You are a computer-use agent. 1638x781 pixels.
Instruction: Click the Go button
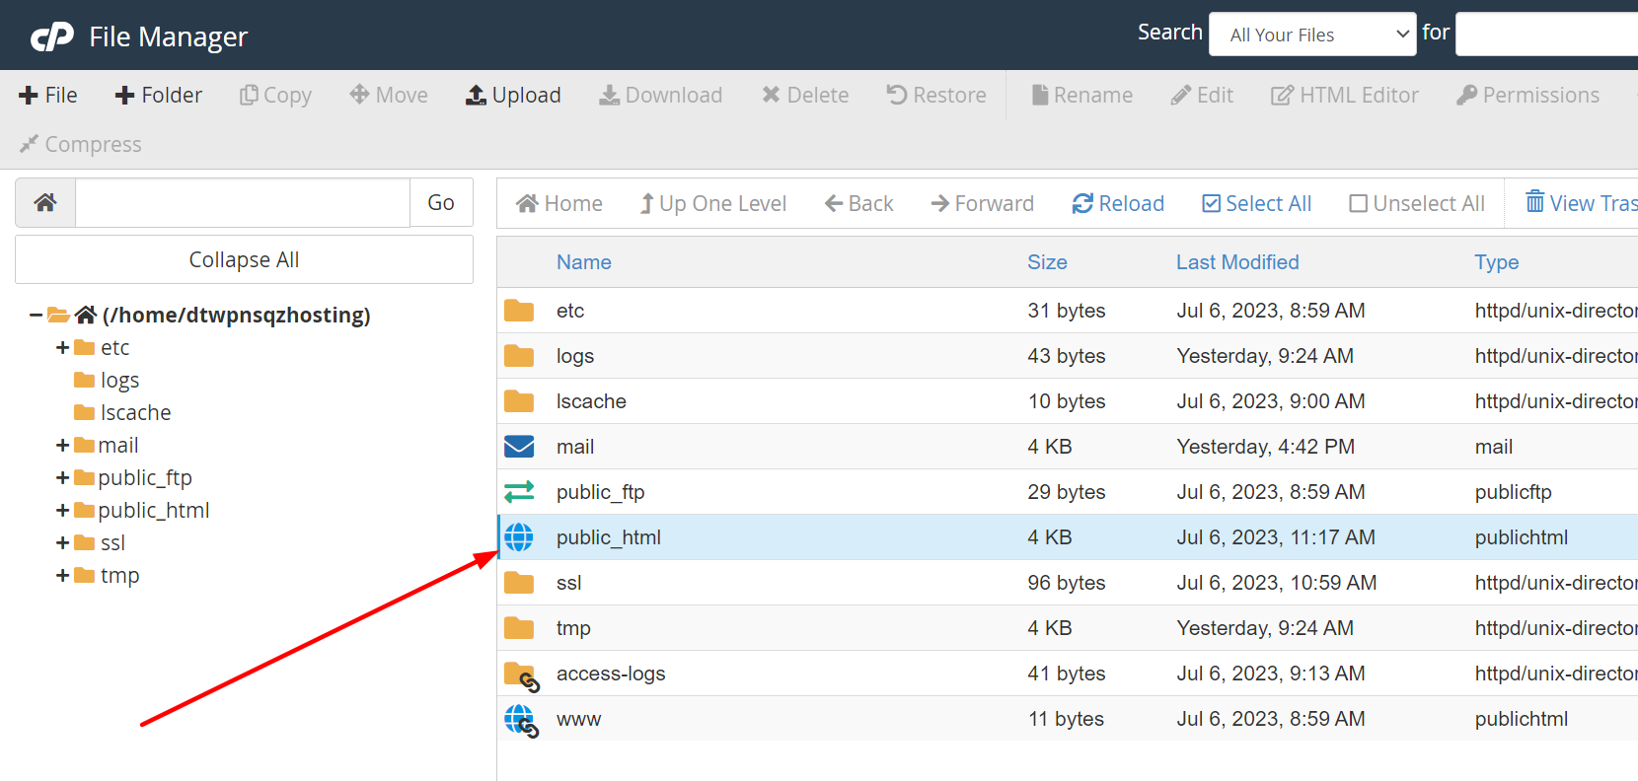[x=441, y=202]
